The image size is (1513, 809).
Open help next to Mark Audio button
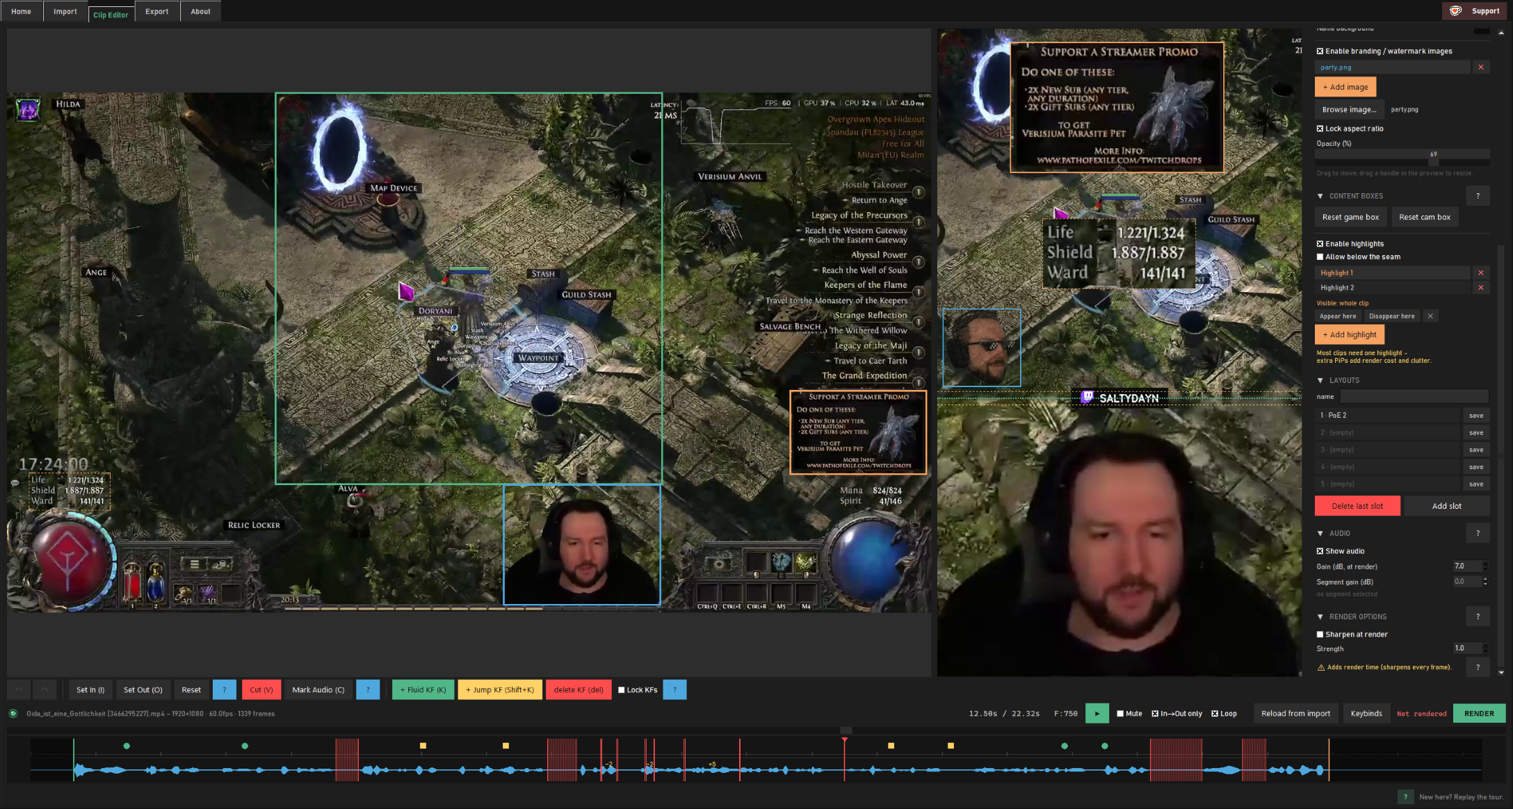[368, 689]
